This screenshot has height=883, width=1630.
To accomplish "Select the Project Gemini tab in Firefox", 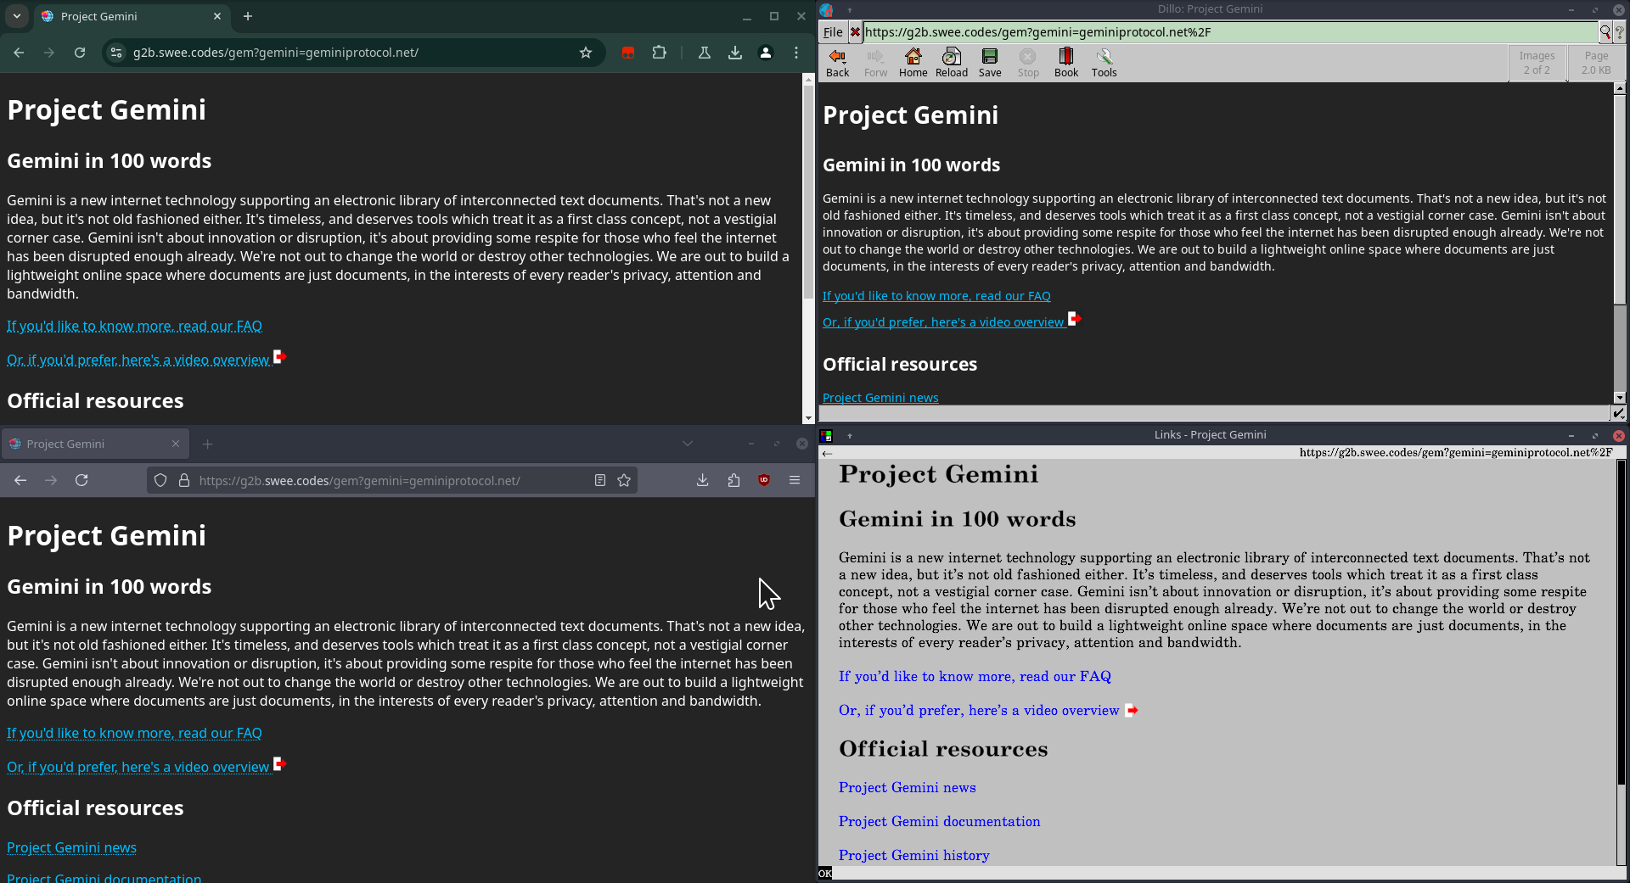I will pyautogui.click(x=68, y=443).
